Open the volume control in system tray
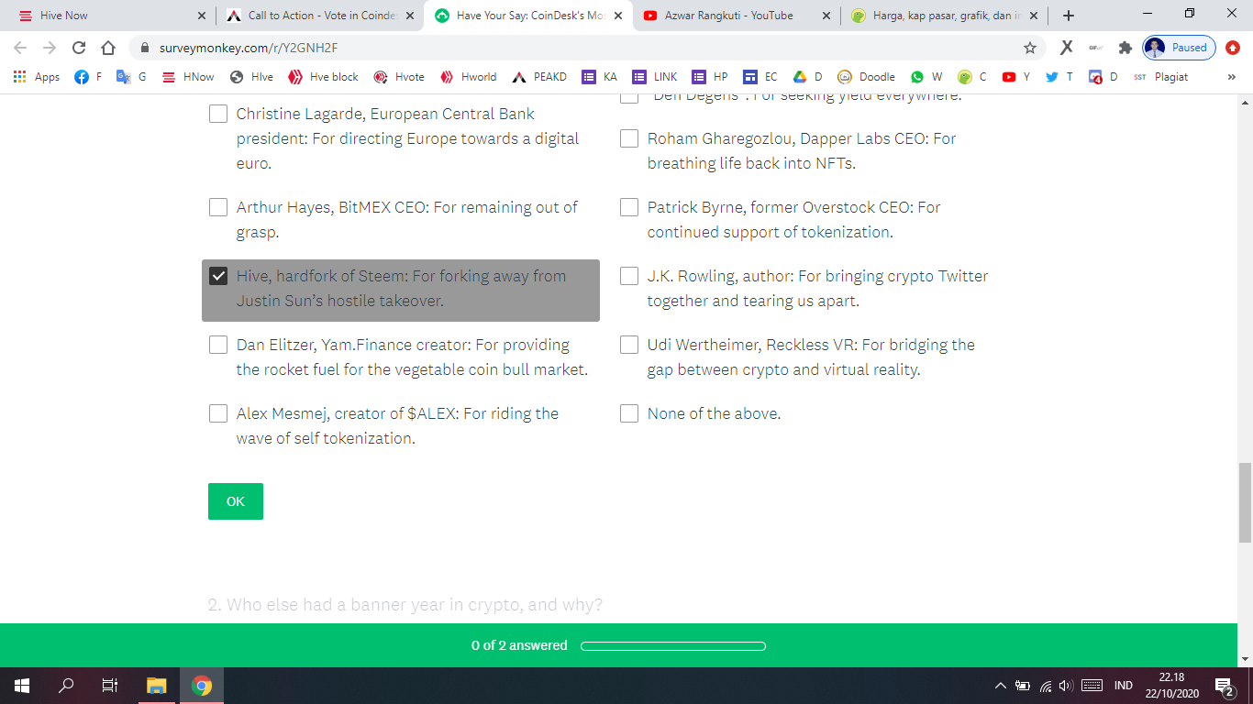Image resolution: width=1253 pixels, height=704 pixels. pyautogui.click(x=1065, y=686)
